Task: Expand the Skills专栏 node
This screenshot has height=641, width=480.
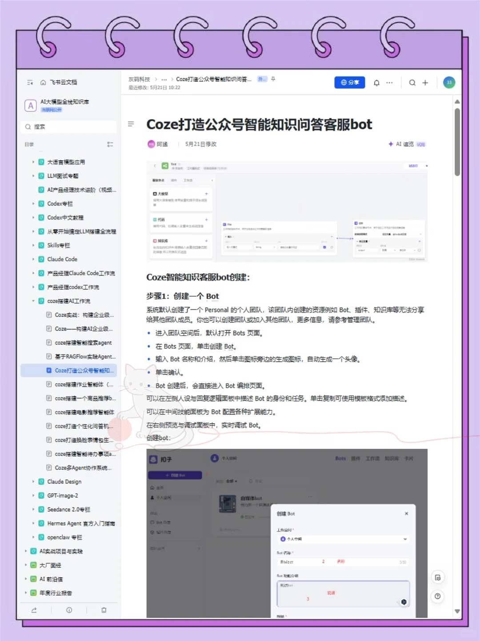Action: pyautogui.click(x=33, y=245)
